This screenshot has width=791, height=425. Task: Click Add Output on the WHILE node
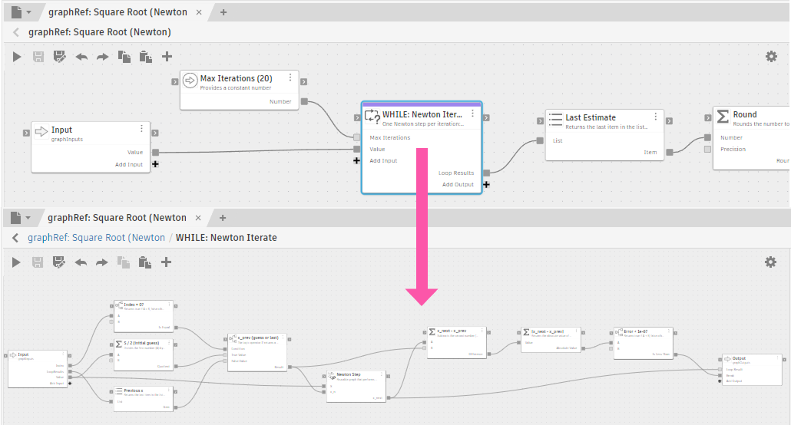pyautogui.click(x=458, y=185)
